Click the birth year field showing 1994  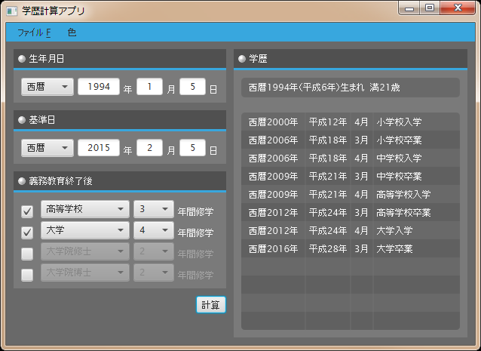pyautogui.click(x=99, y=87)
